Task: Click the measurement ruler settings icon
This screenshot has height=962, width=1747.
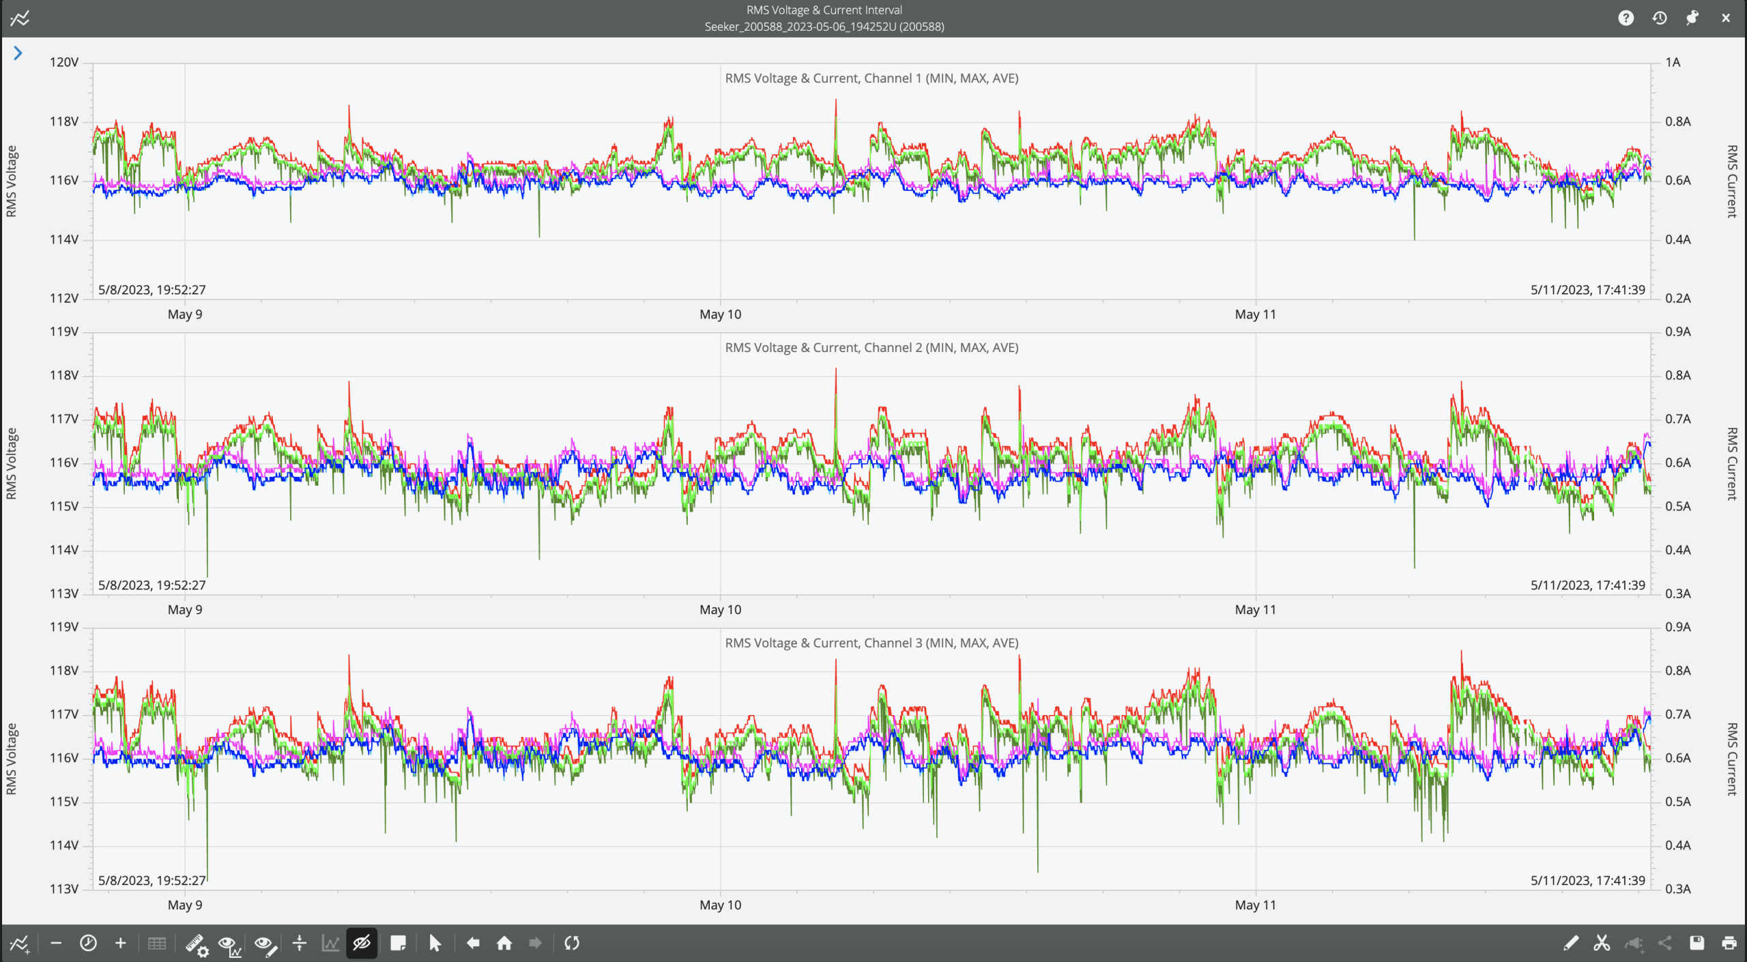Action: pyautogui.click(x=197, y=944)
